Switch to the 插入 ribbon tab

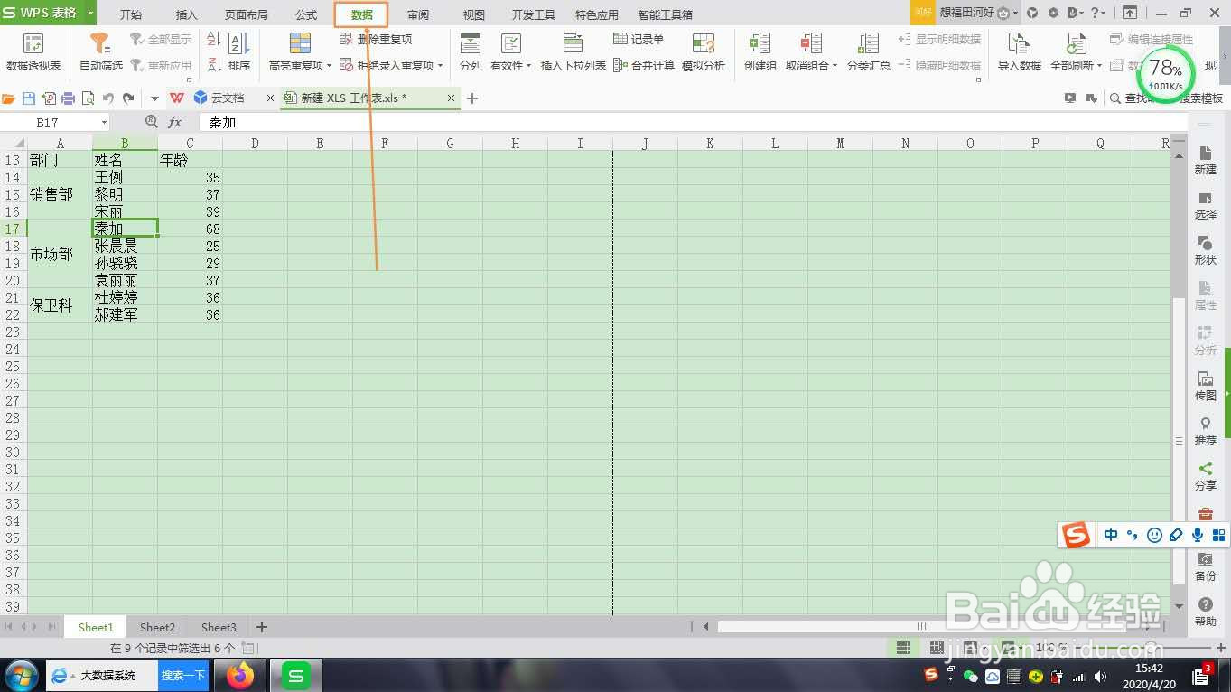[x=187, y=14]
